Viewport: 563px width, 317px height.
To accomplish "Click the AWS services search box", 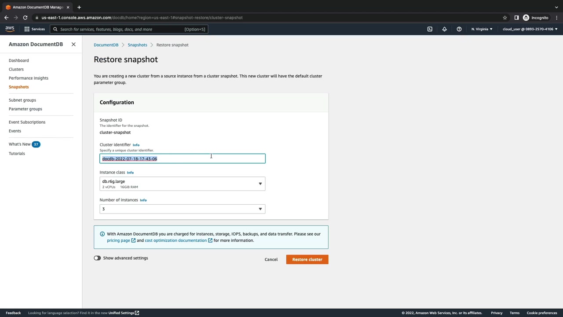I will tap(128, 29).
